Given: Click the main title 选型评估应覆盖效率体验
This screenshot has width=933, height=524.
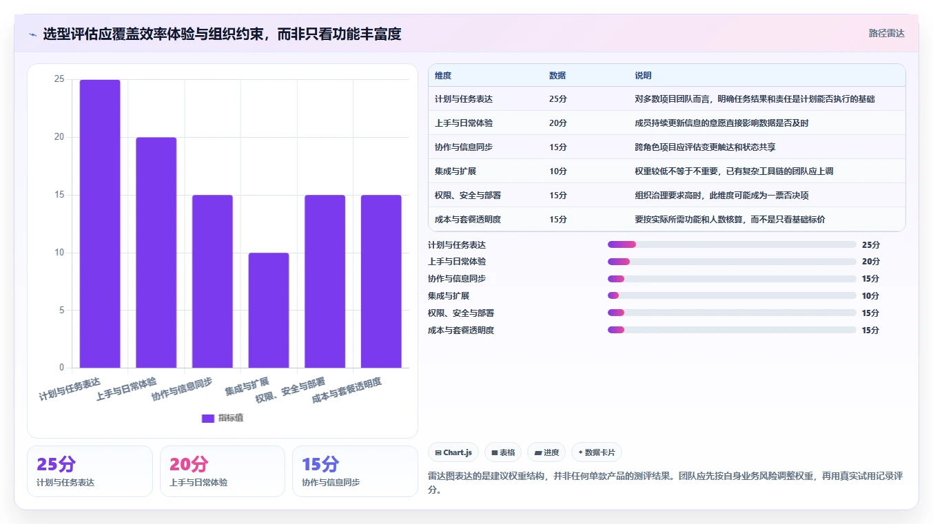Looking at the screenshot, I should pos(222,34).
